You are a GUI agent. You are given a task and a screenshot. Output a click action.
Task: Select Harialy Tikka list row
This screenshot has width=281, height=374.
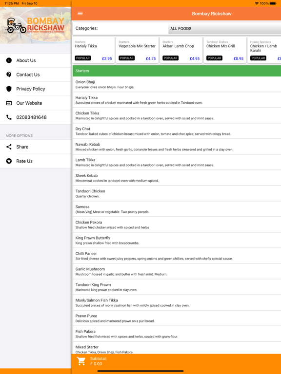pos(177,100)
